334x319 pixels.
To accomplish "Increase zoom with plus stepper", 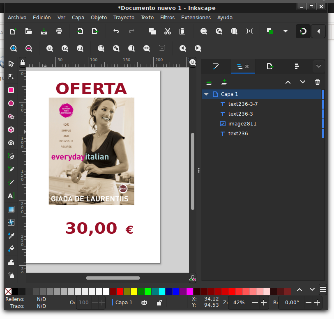I will pyautogui.click(x=264, y=303).
